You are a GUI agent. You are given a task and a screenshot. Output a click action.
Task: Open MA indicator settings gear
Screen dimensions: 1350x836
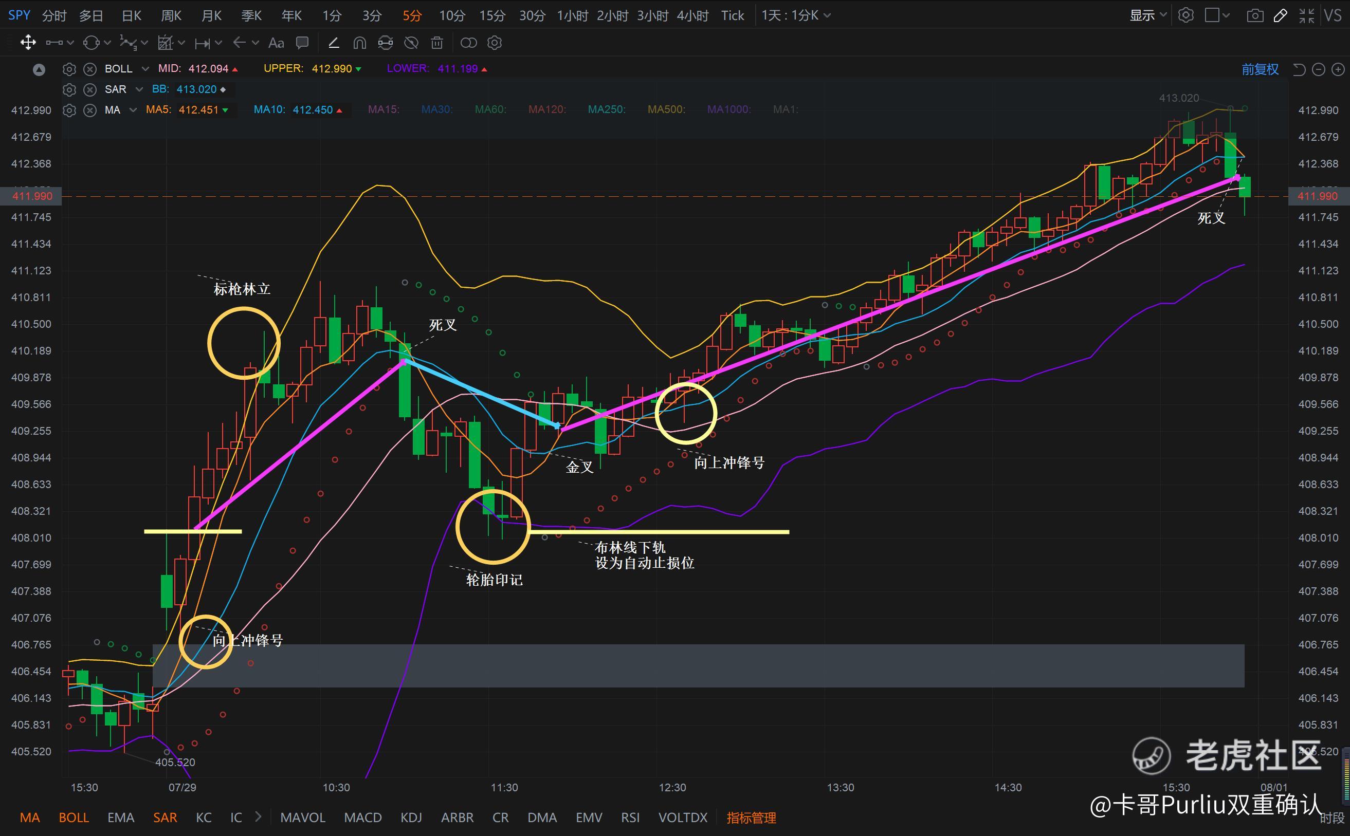pyautogui.click(x=69, y=110)
